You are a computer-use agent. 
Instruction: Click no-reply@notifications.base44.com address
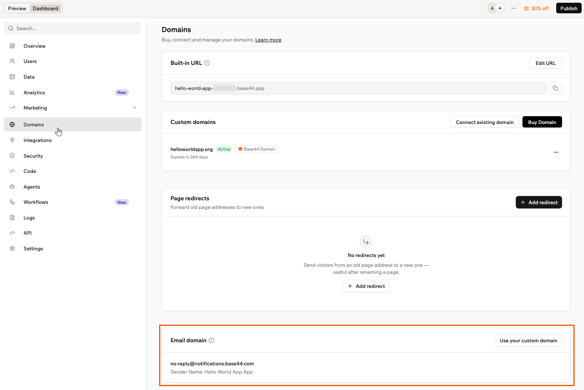tap(212, 363)
